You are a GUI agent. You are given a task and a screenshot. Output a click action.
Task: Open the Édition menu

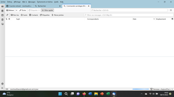pos(10,2)
